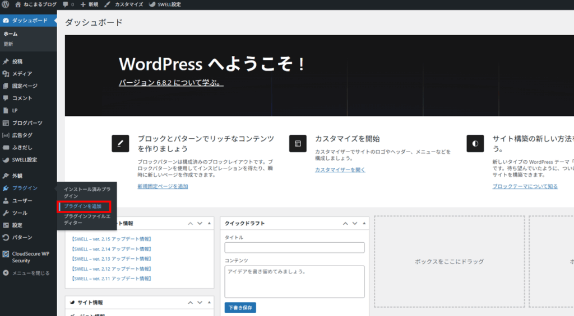Open the 更新 submenu item
Image resolution: width=574 pixels, height=316 pixels.
click(x=8, y=44)
